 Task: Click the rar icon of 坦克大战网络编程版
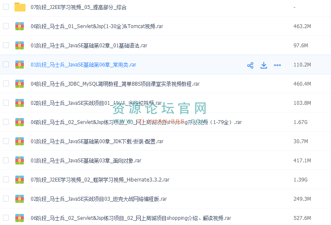[x=20, y=199]
